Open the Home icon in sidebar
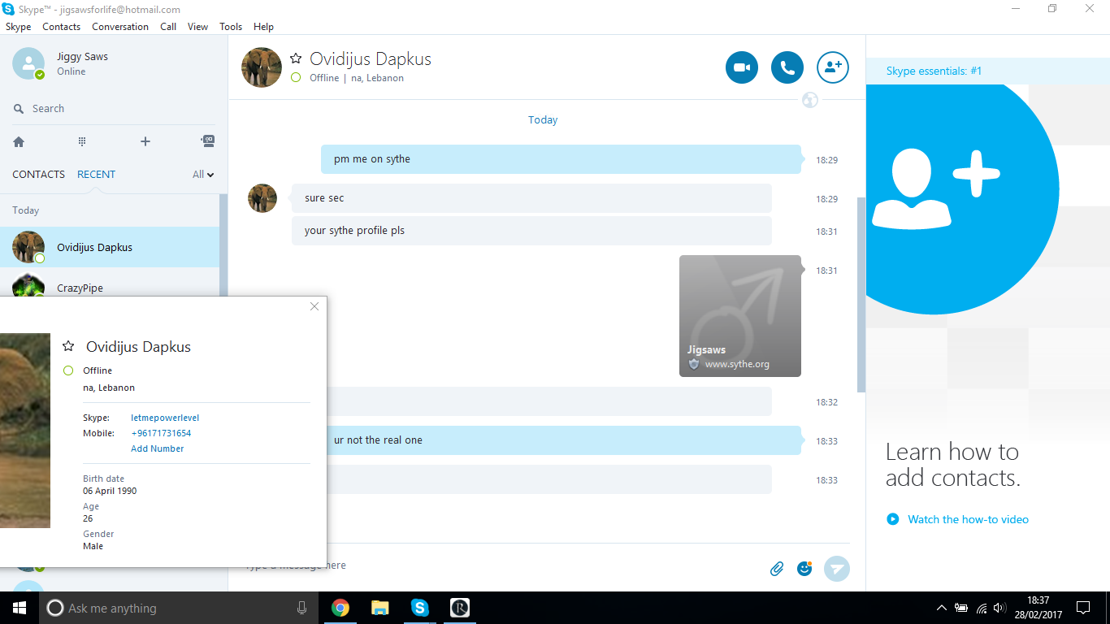This screenshot has height=624, width=1110. click(19, 141)
